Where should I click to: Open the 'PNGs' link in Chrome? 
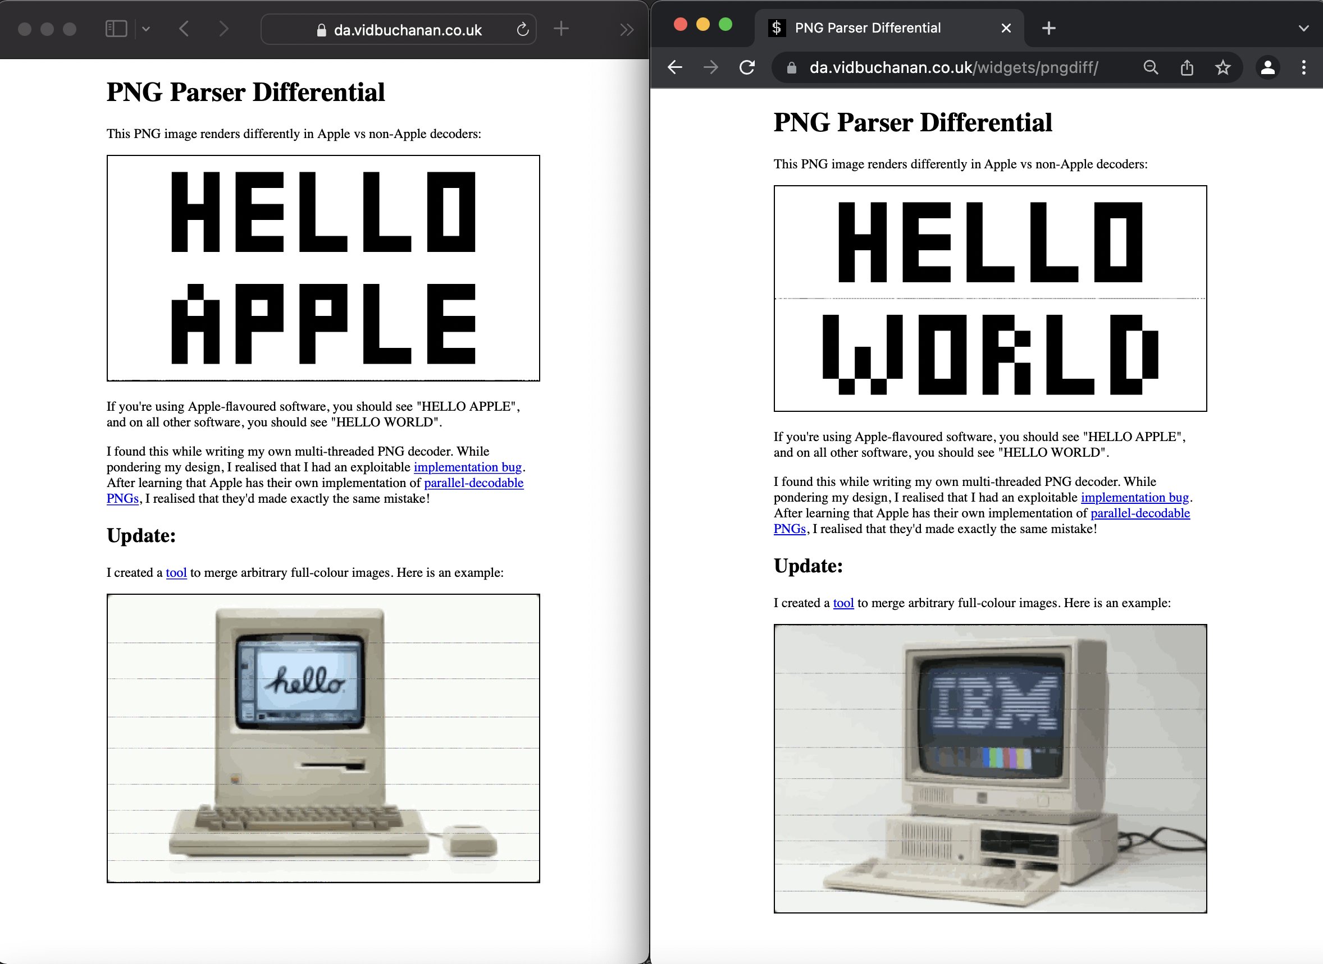click(790, 529)
